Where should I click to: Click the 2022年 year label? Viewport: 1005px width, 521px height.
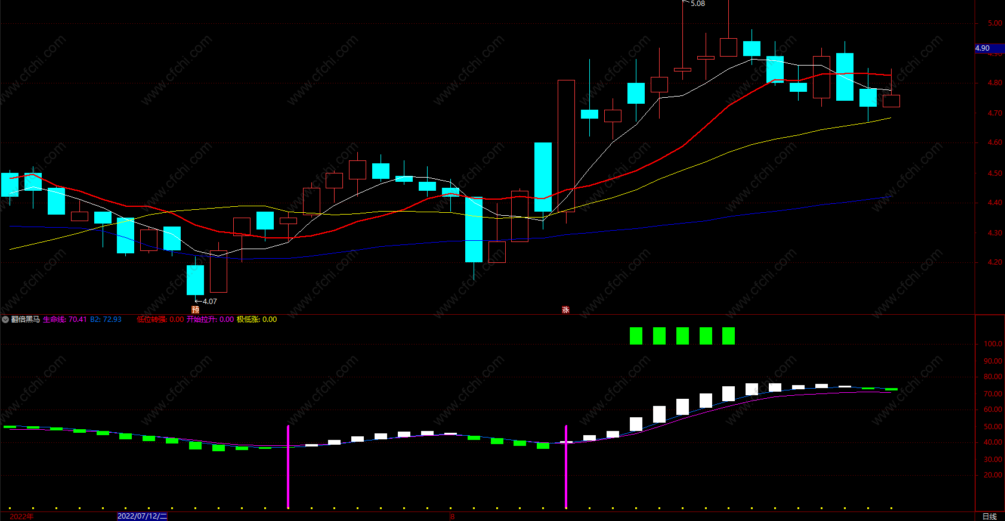[22, 516]
